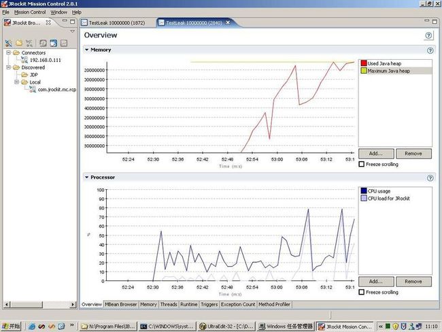
Task: Click the New Connection icon in JRockit Browser toolbar
Action: [x=8, y=43]
